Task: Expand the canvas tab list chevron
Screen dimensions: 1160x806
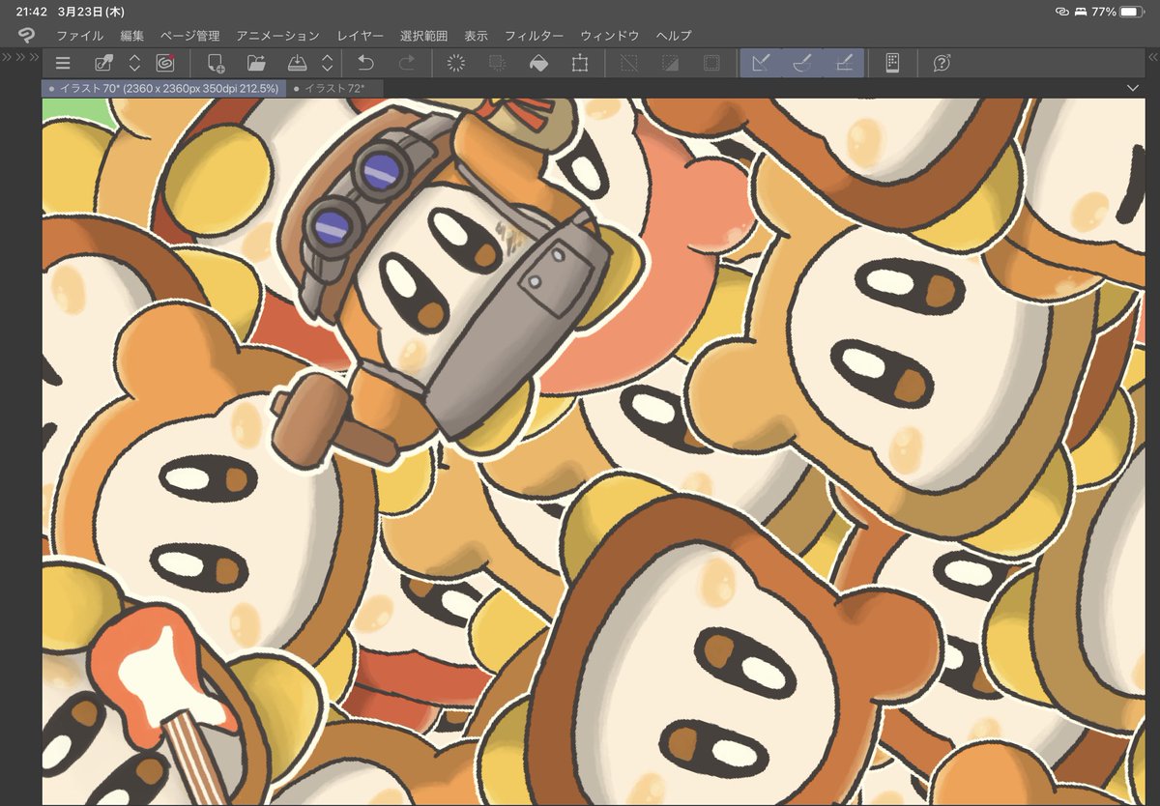Action: [x=1133, y=88]
